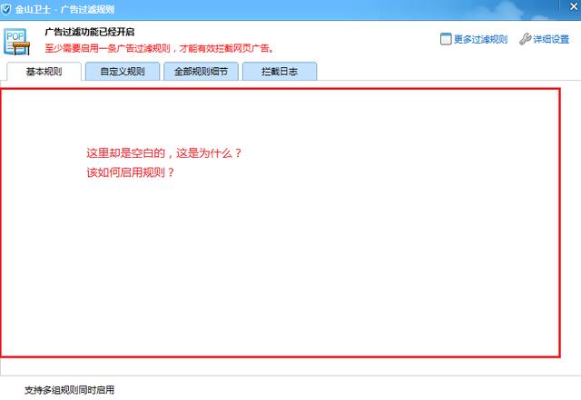The width and height of the screenshot is (581, 400).
Task: Switch to the 基本规则 tab
Action: coord(44,71)
